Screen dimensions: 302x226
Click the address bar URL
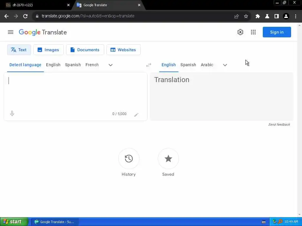tap(88, 16)
